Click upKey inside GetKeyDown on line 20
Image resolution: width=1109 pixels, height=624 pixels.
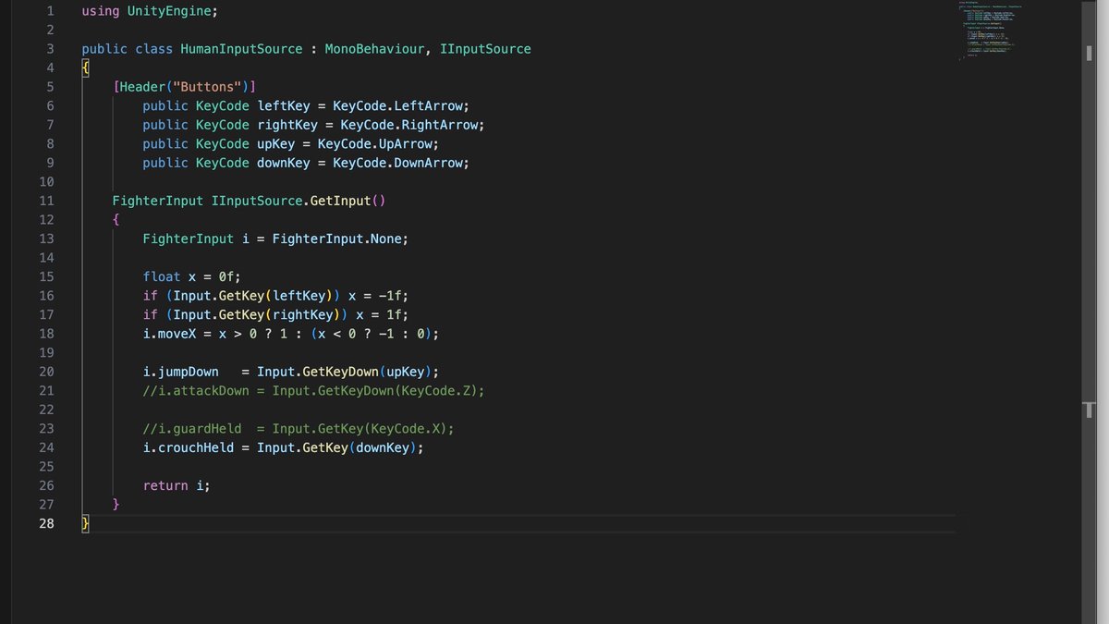(x=406, y=372)
